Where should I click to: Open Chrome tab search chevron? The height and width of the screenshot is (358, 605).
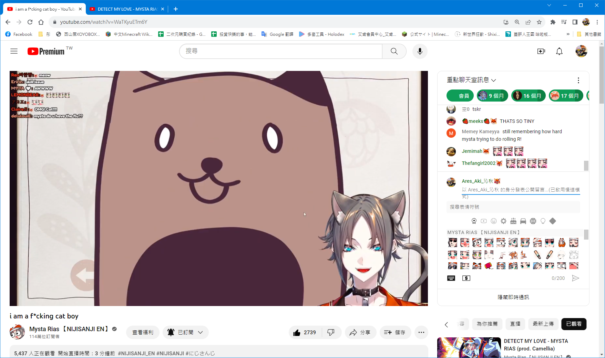[549, 5]
